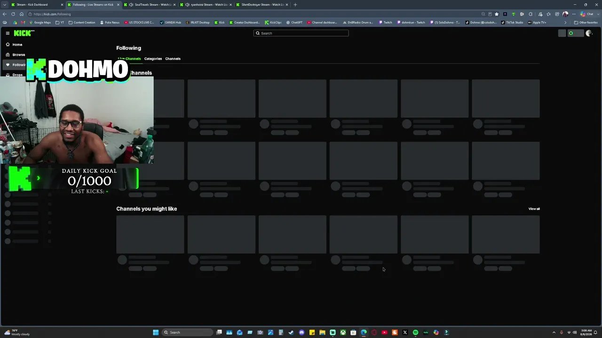This screenshot has height=338, width=602.
Task: Open the OANDA Hub bookmark
Action: coord(170,23)
